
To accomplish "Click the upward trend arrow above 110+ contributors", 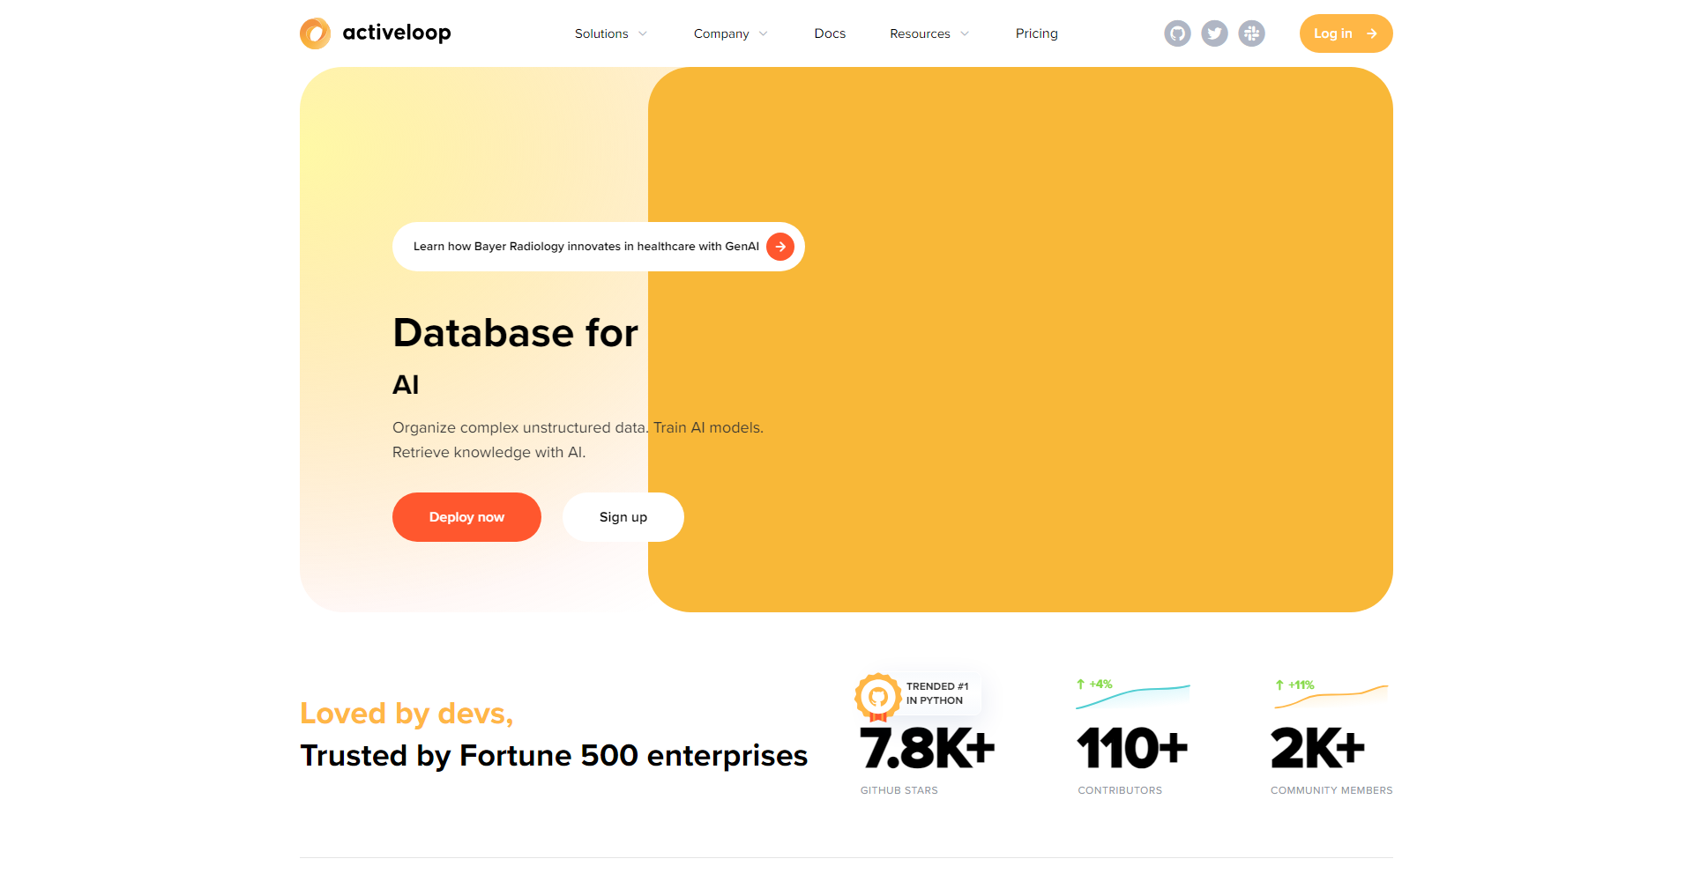I will tap(1080, 684).
